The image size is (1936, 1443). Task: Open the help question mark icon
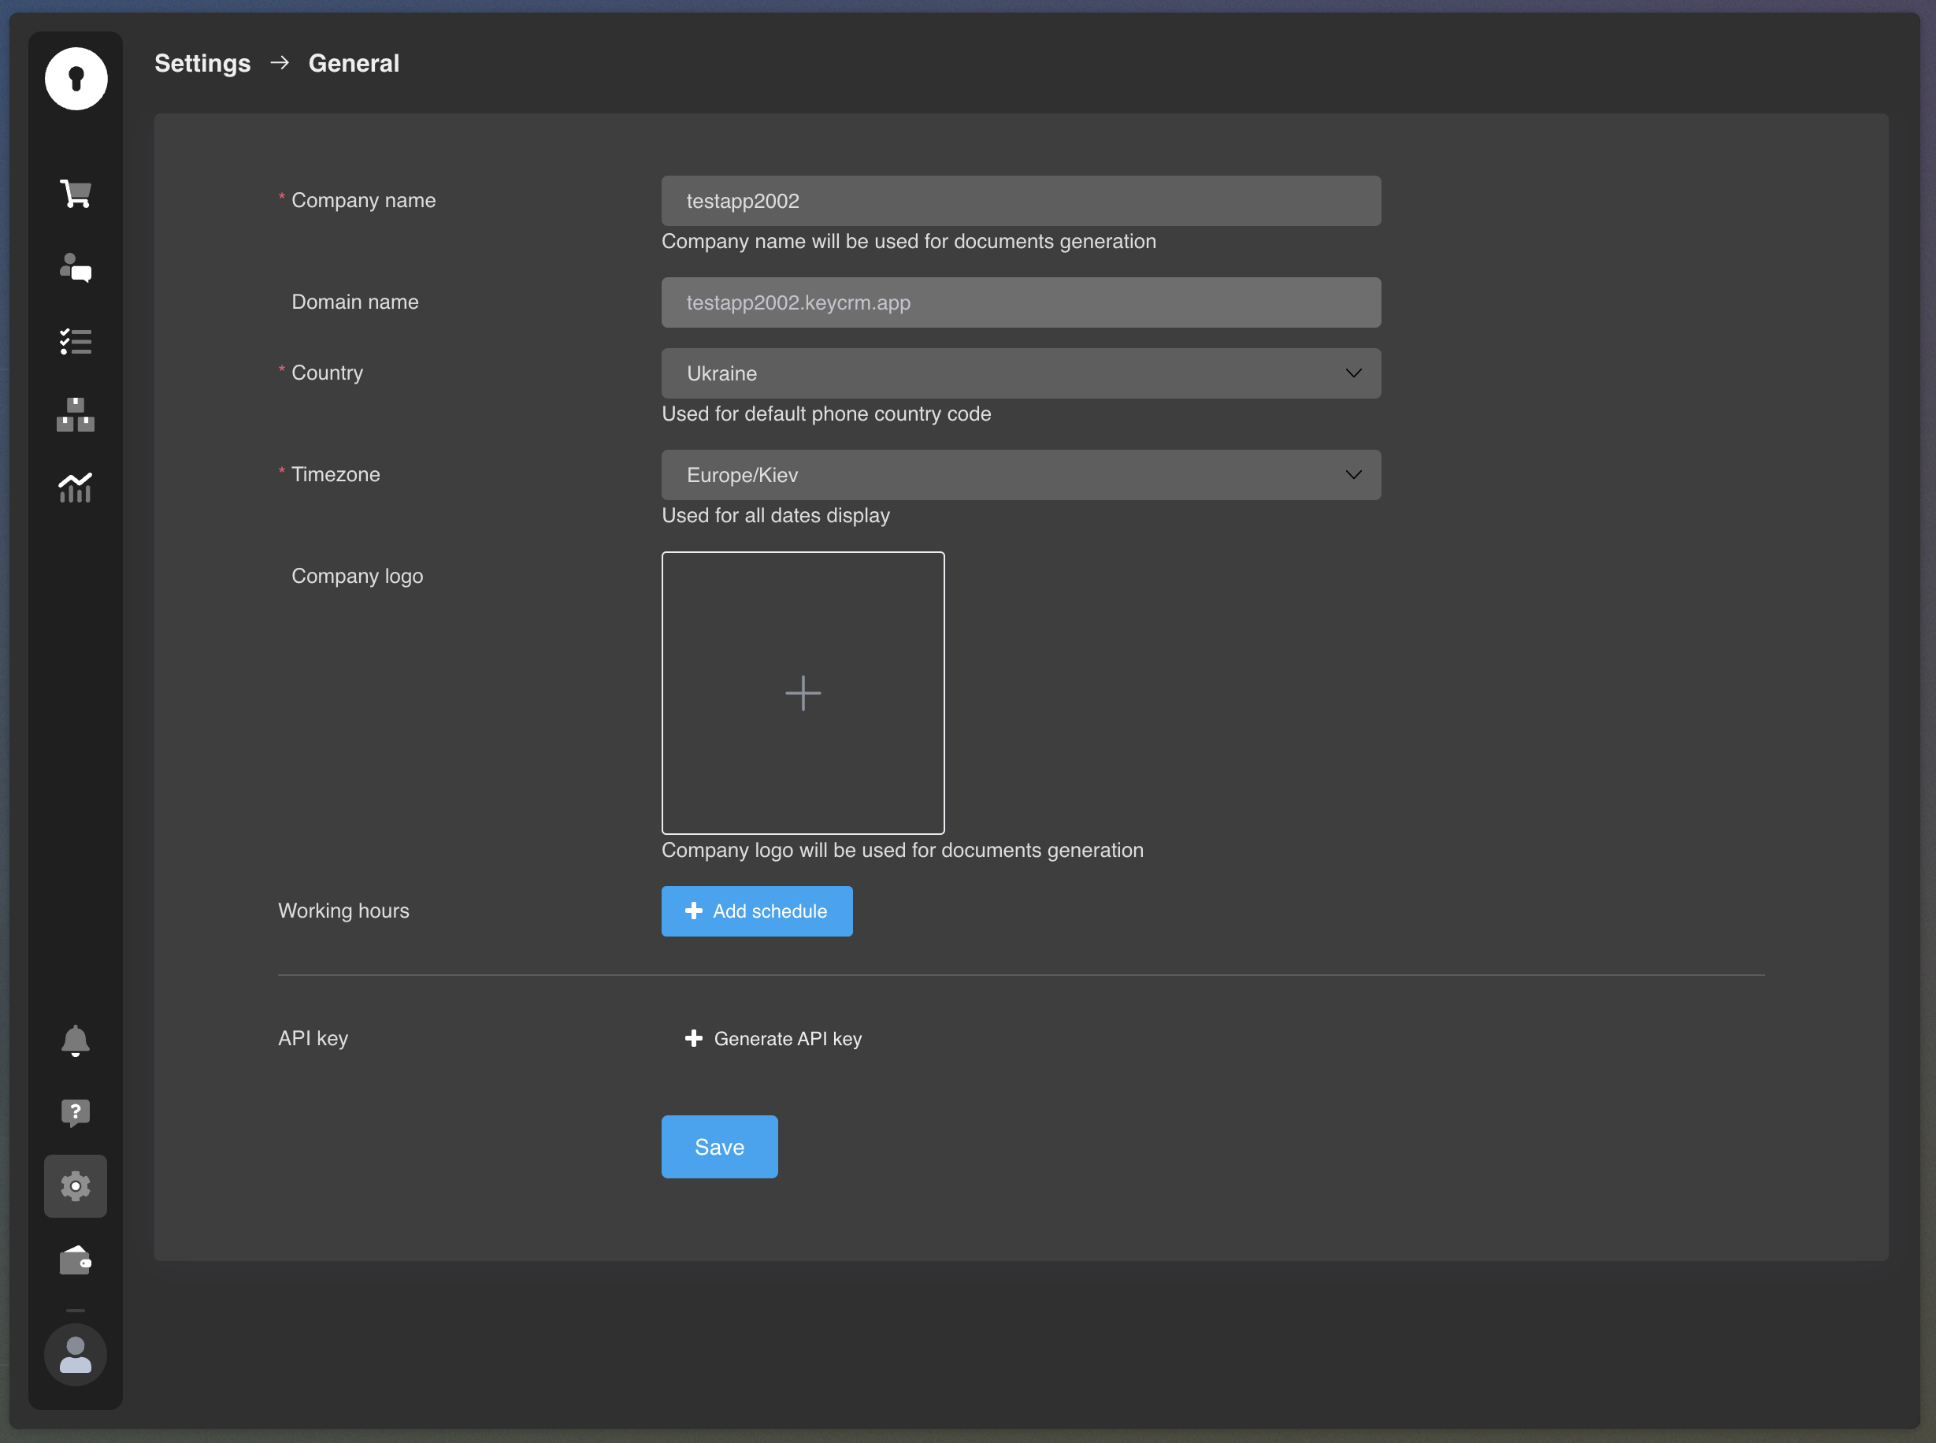click(75, 1112)
